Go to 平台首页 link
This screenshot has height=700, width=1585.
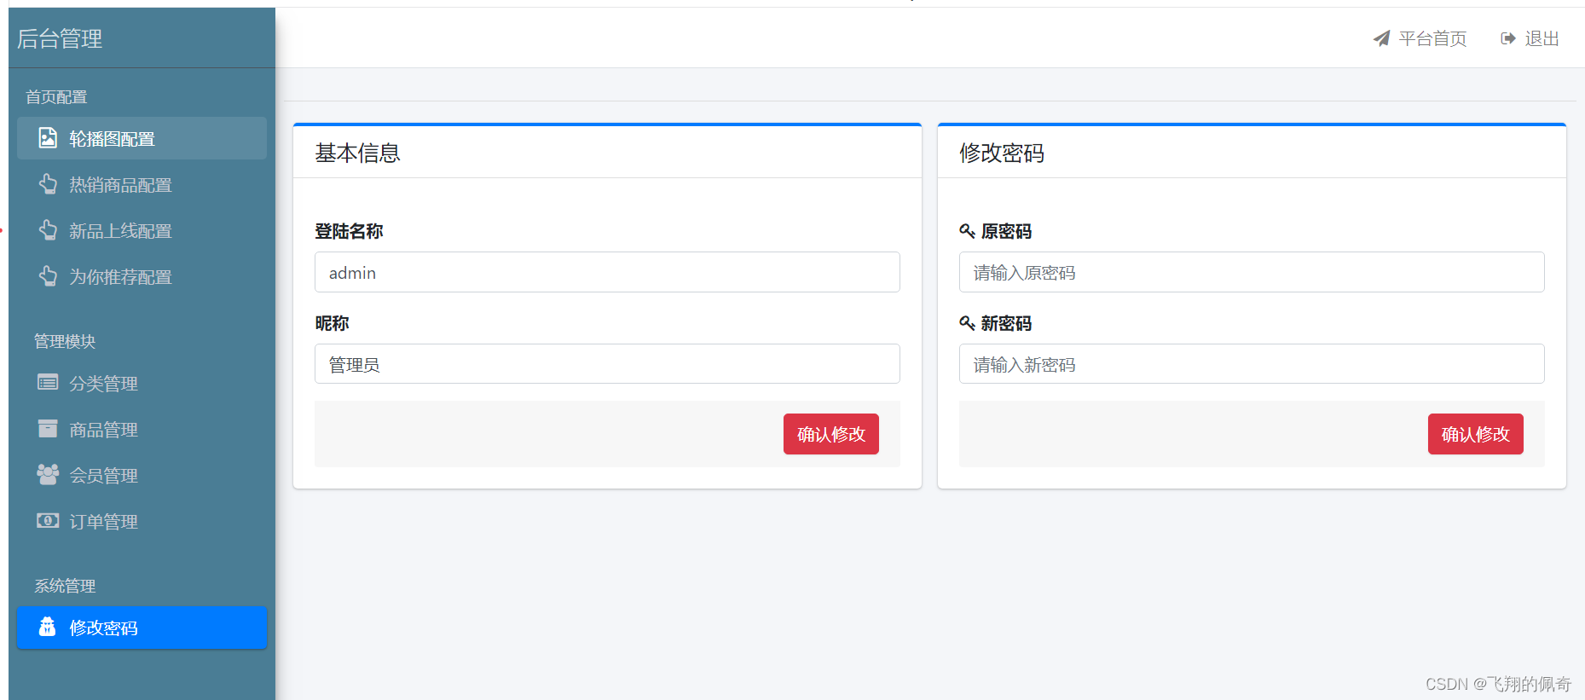click(x=1432, y=39)
